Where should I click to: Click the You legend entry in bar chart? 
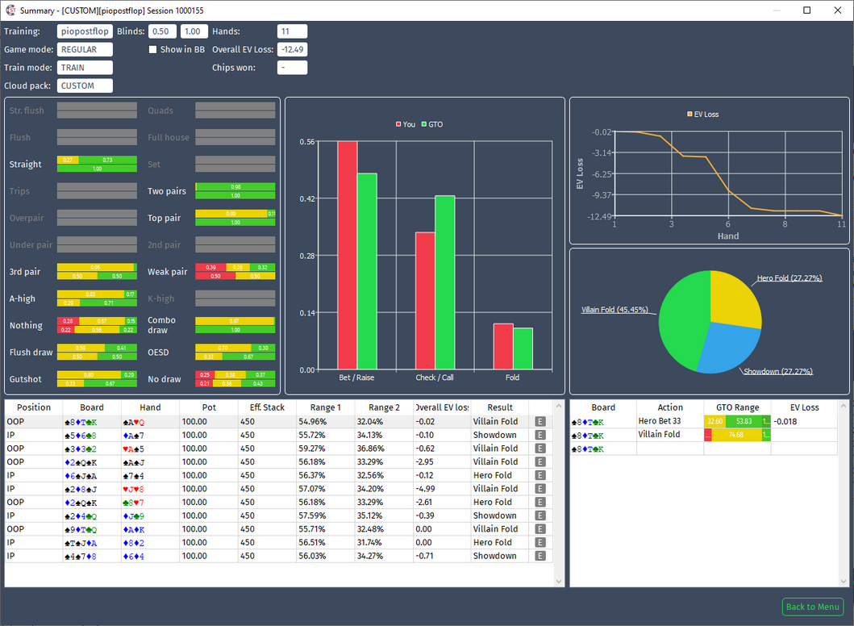click(405, 124)
